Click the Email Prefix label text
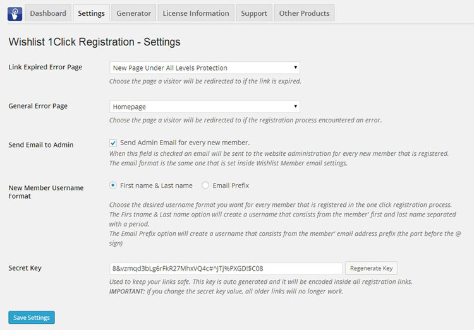Viewport: 474px width, 330px height. 231,186
